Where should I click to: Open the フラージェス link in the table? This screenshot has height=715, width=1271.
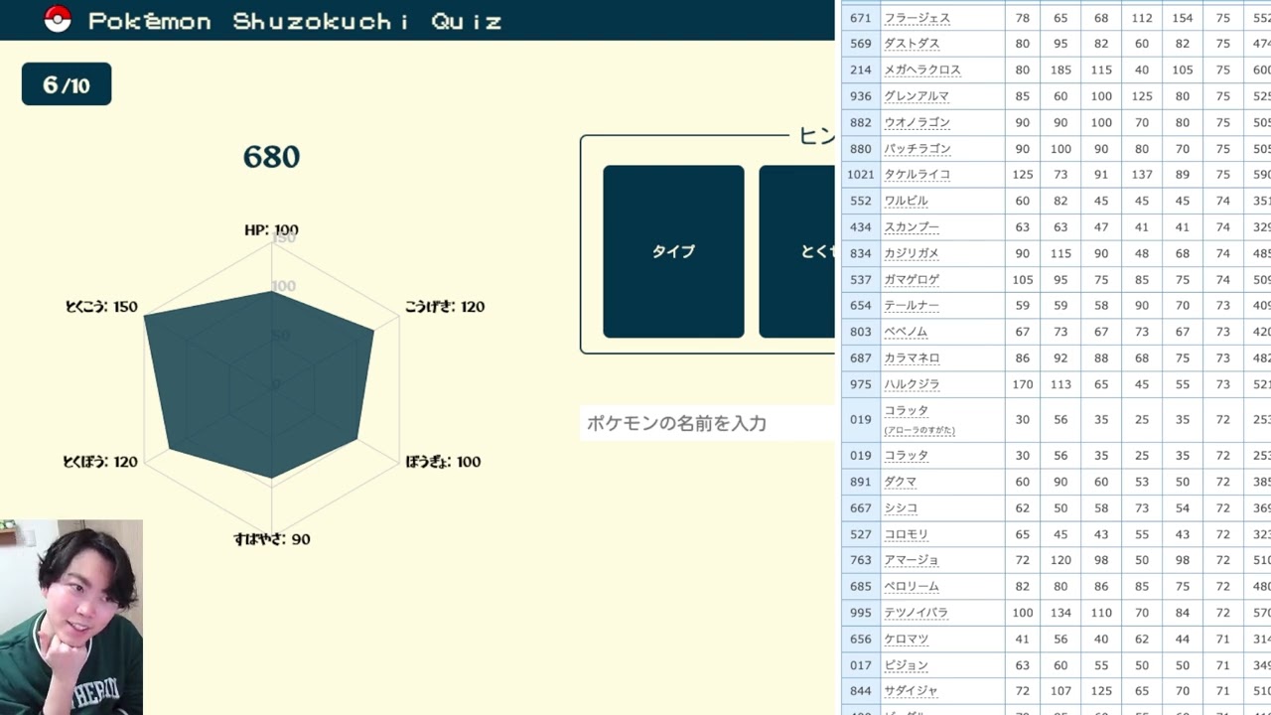(x=918, y=18)
